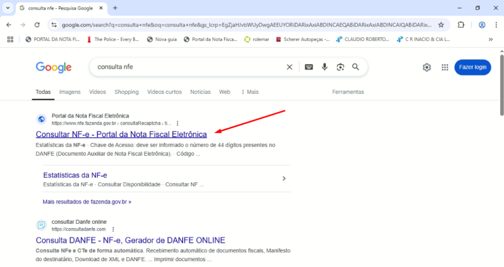Open Ferramentas search tools
The height and width of the screenshot is (267, 504).
[x=348, y=92]
